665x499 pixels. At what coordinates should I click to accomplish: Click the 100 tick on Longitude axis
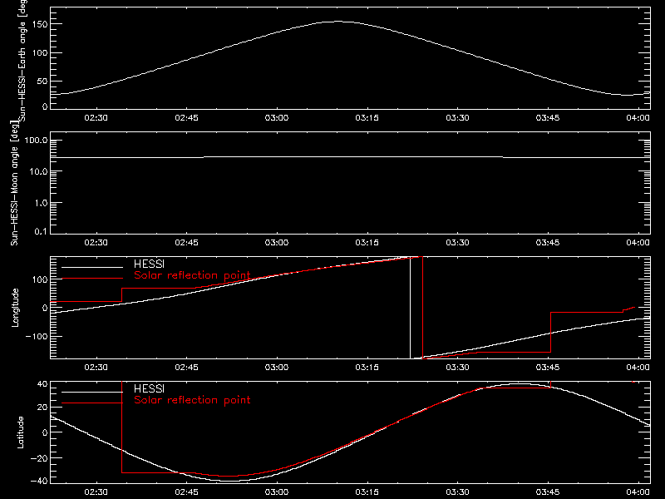[40, 279]
